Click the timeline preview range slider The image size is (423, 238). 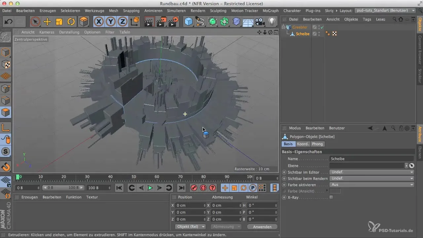pyautogui.click(x=63, y=188)
